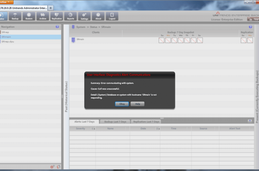Open Present (Currently Executing Backups) side panel

click(257, 97)
